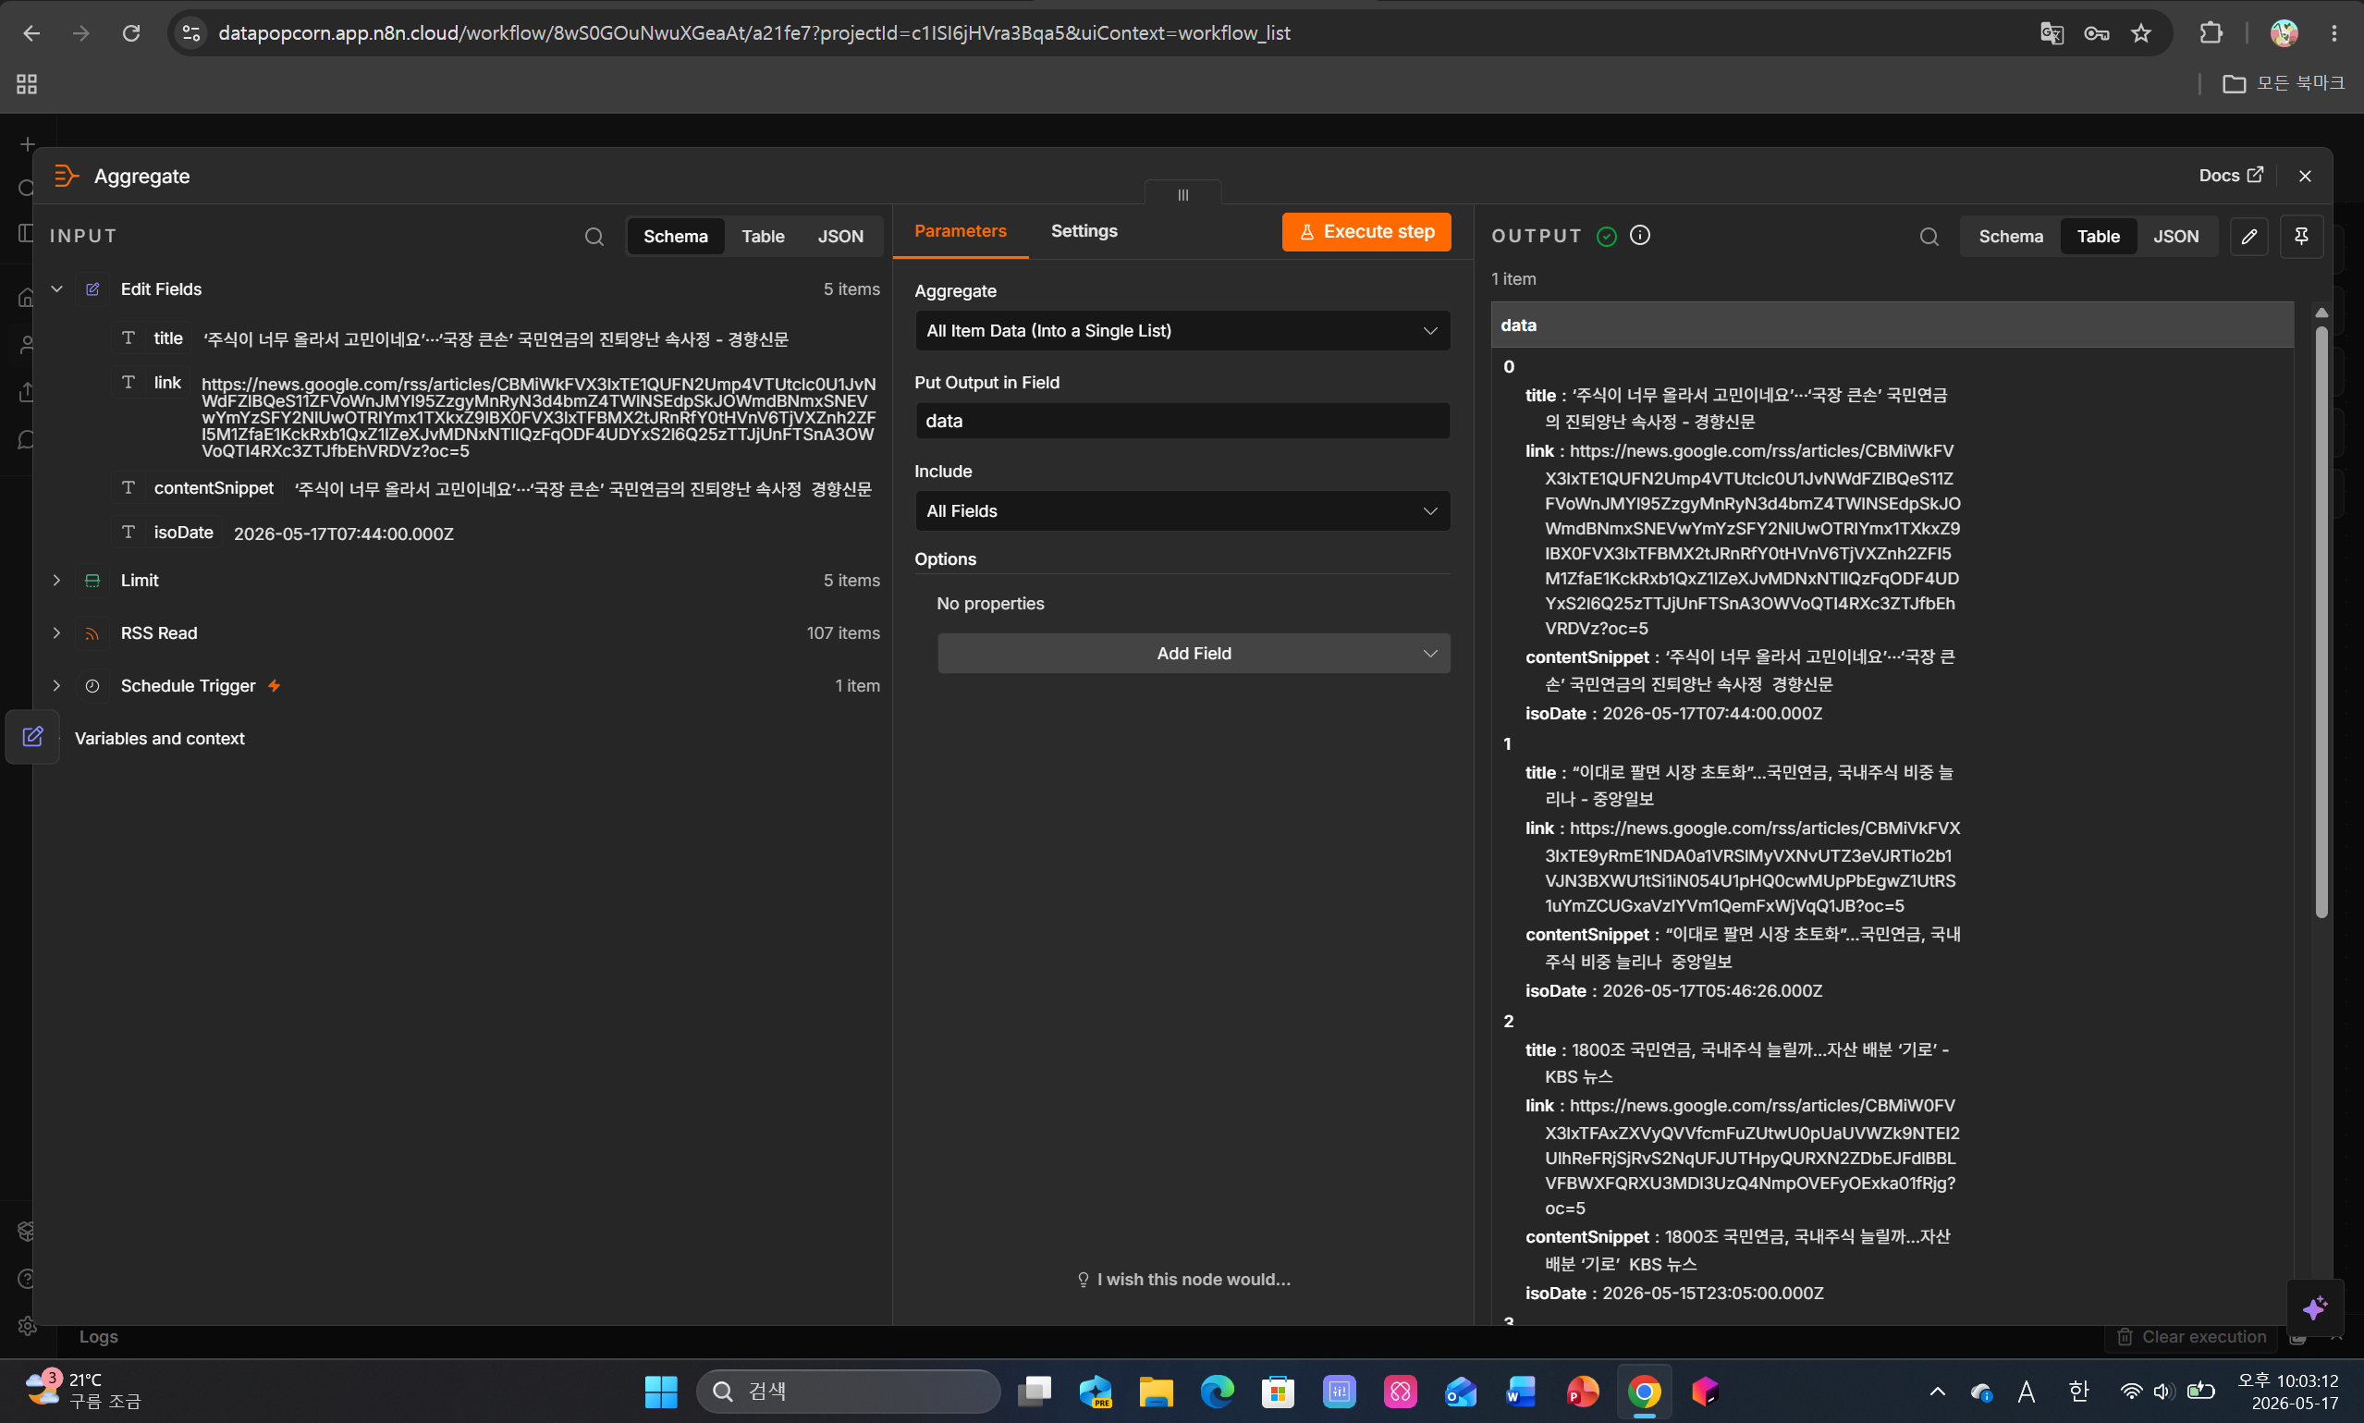2364x1423 pixels.
Task: Go back in browser history
Action: pos(31,32)
